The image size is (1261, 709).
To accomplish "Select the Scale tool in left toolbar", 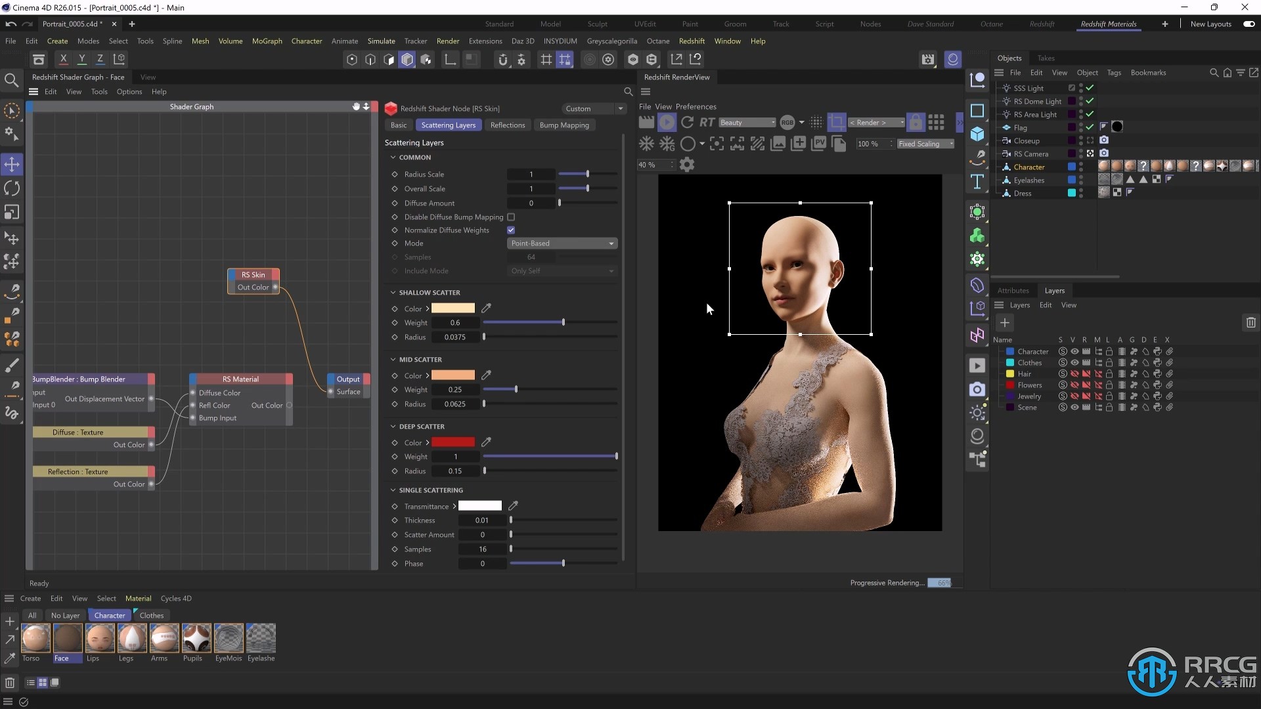I will [x=12, y=212].
